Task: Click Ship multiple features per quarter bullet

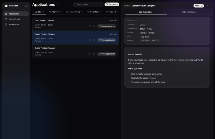Action: click(x=146, y=74)
